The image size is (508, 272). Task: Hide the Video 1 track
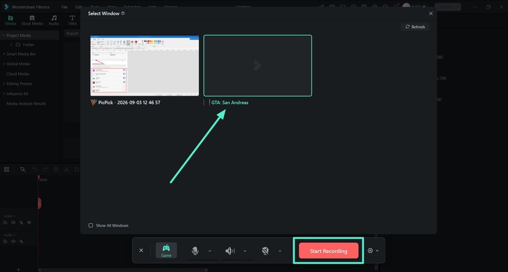29,223
